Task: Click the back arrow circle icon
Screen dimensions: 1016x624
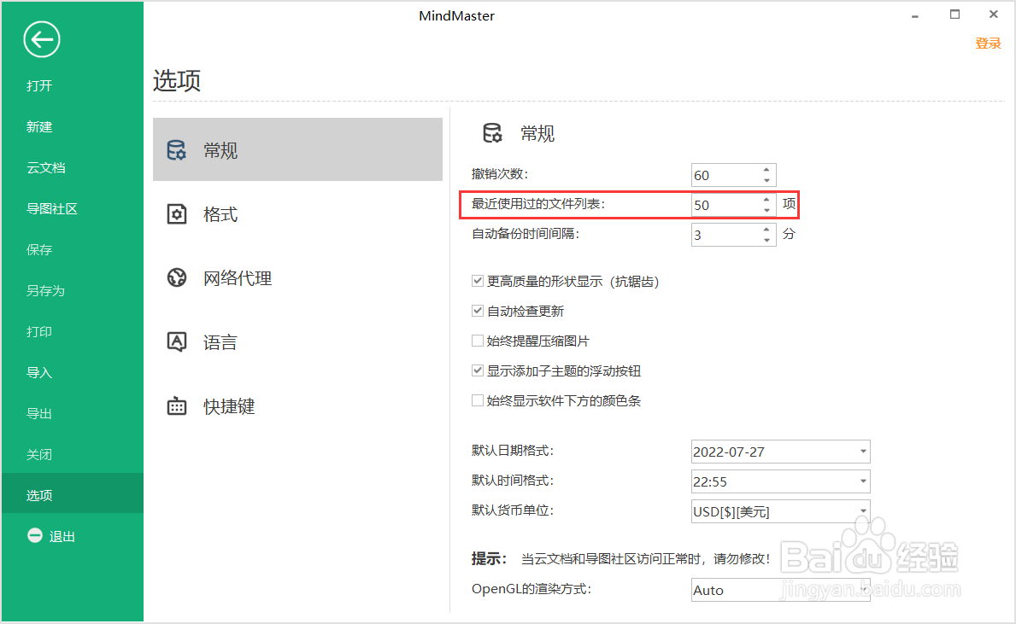Action: pyautogui.click(x=42, y=39)
